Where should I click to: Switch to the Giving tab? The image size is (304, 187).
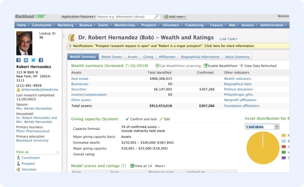point(148,57)
